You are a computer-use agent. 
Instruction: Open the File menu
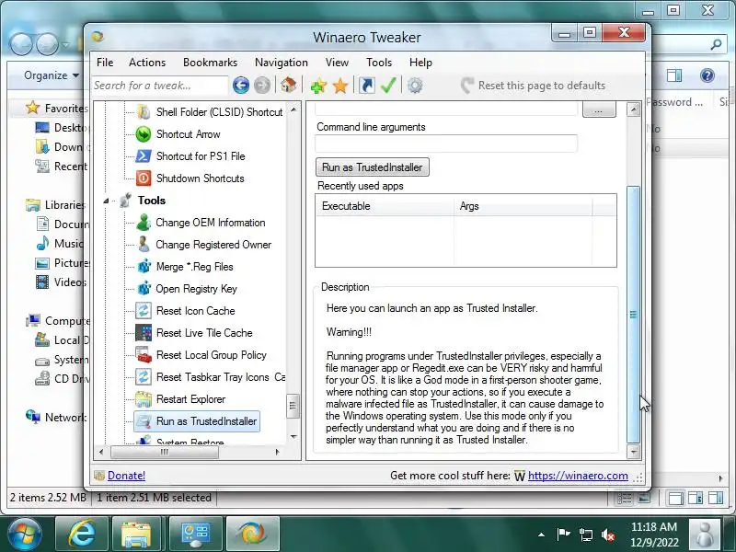pos(105,63)
